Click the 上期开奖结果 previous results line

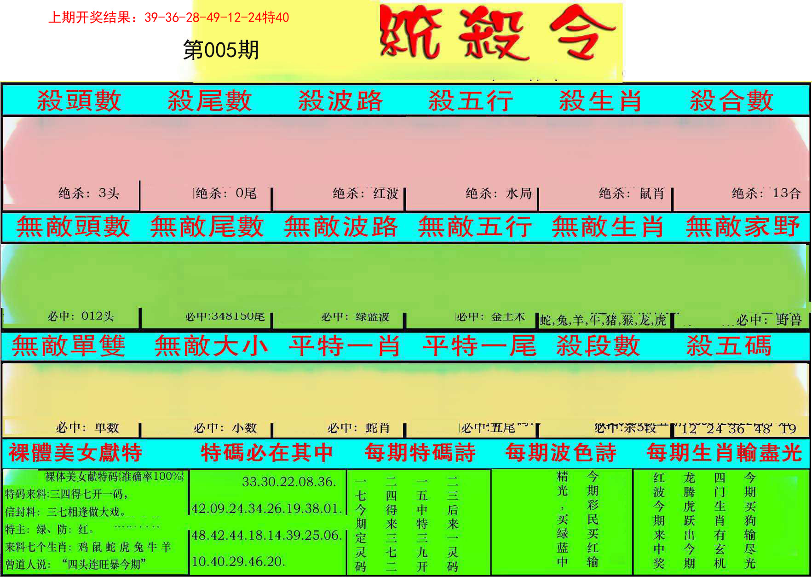point(168,17)
